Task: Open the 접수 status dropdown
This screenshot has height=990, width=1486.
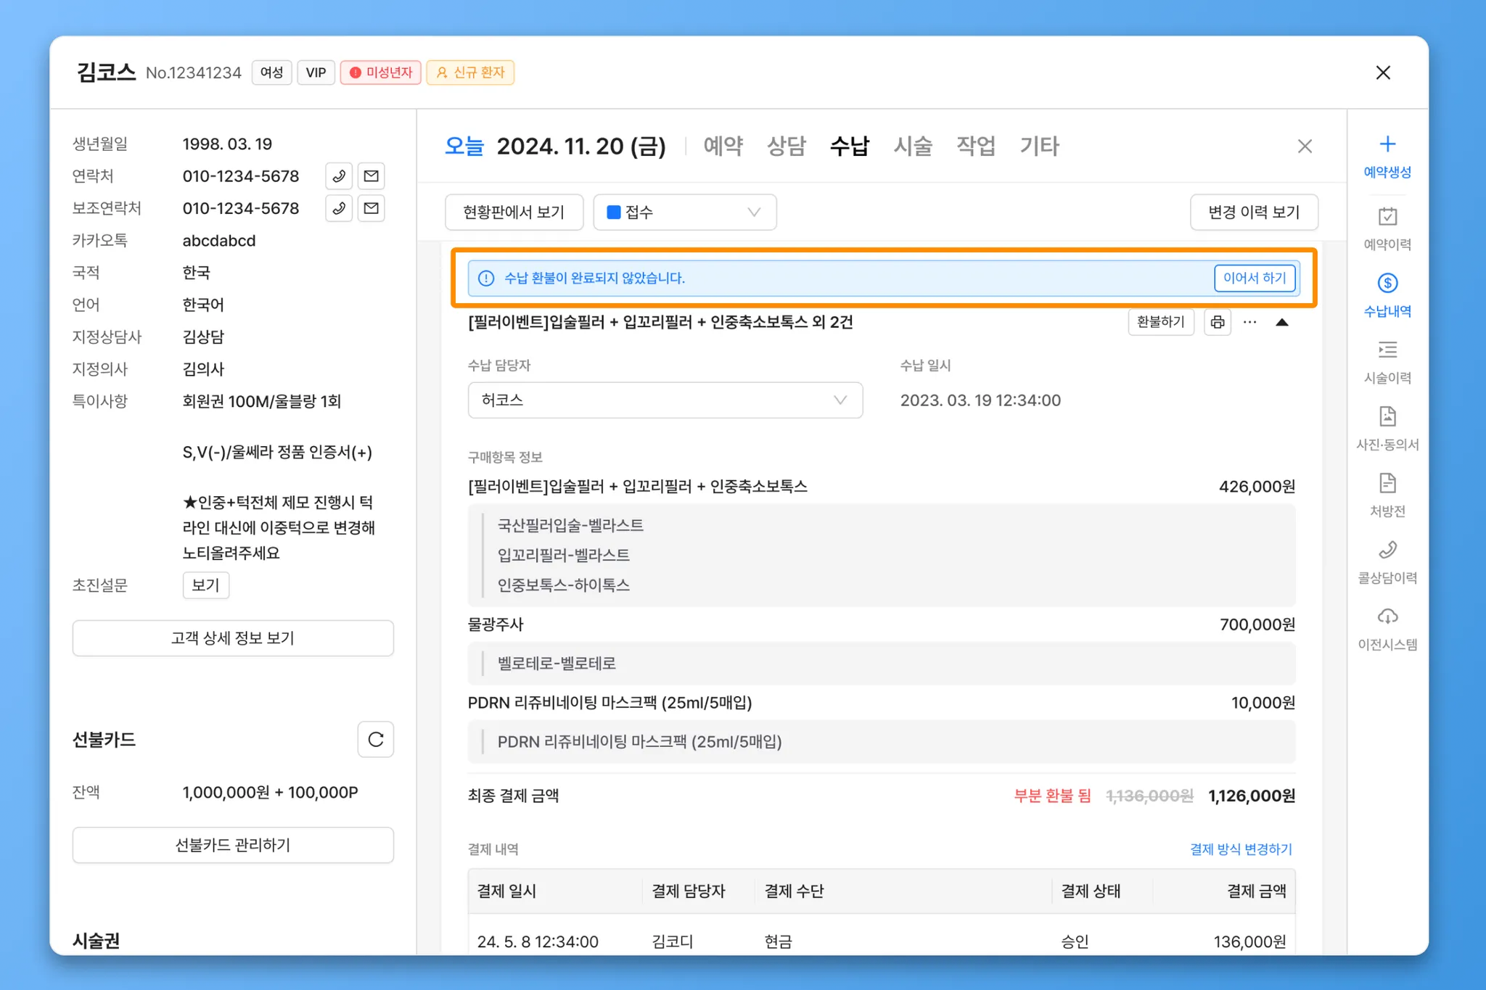Action: tap(684, 213)
